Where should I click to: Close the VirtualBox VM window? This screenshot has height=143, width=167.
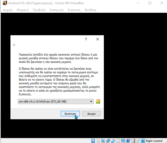click(x=162, y=3)
